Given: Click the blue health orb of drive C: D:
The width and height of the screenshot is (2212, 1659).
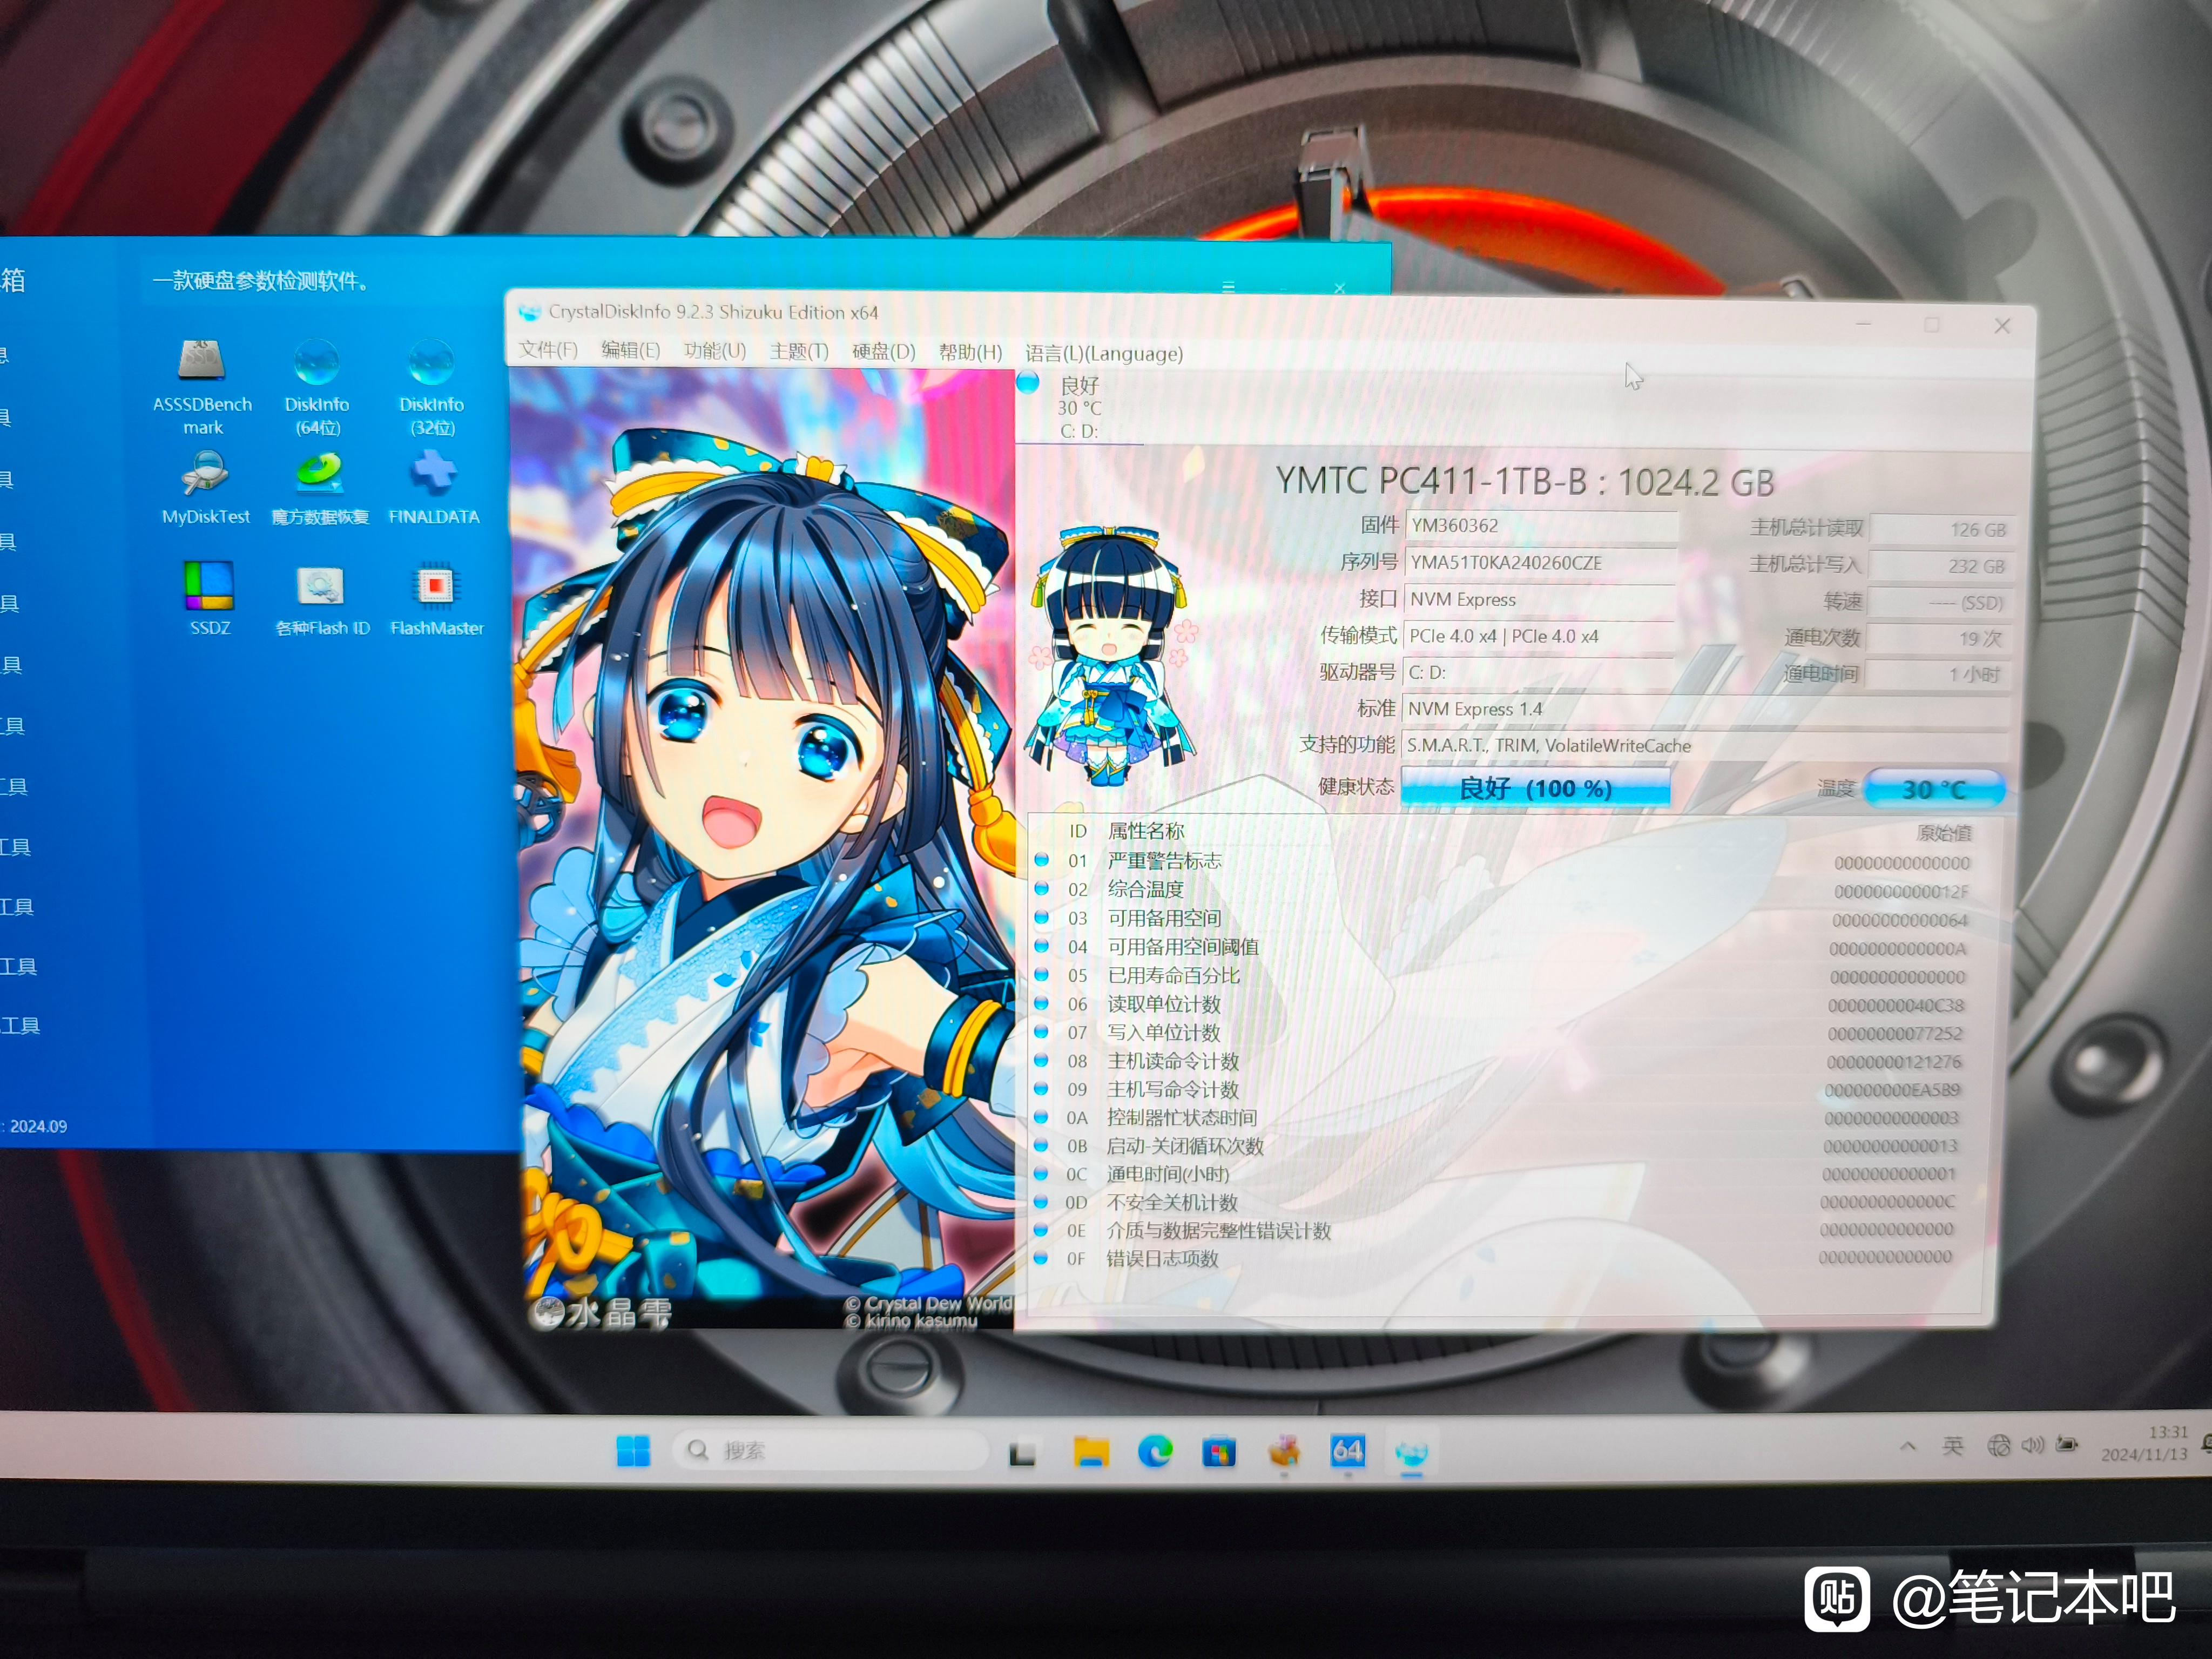Looking at the screenshot, I should [x=1028, y=383].
